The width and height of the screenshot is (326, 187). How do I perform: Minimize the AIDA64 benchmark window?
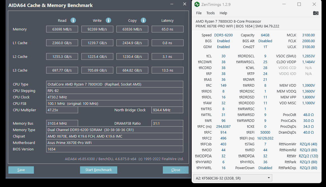(172, 4)
